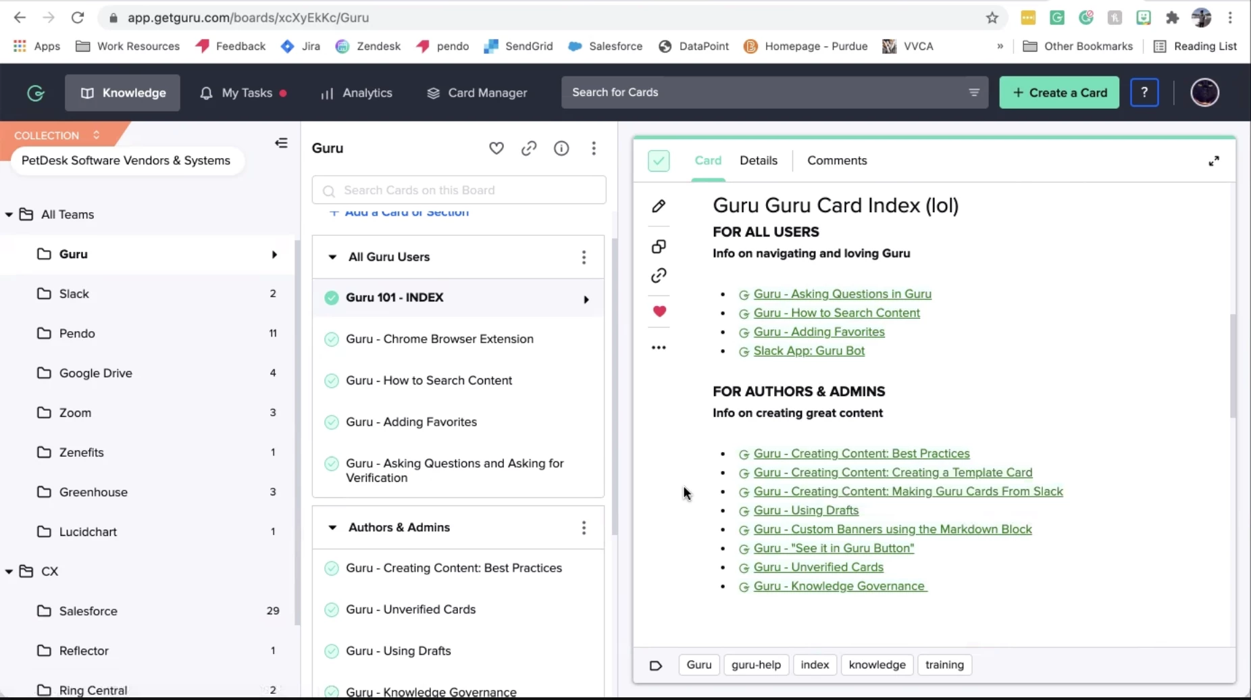Expand the Guru board arrow in sidebar
The width and height of the screenshot is (1251, 700).
[x=274, y=255]
